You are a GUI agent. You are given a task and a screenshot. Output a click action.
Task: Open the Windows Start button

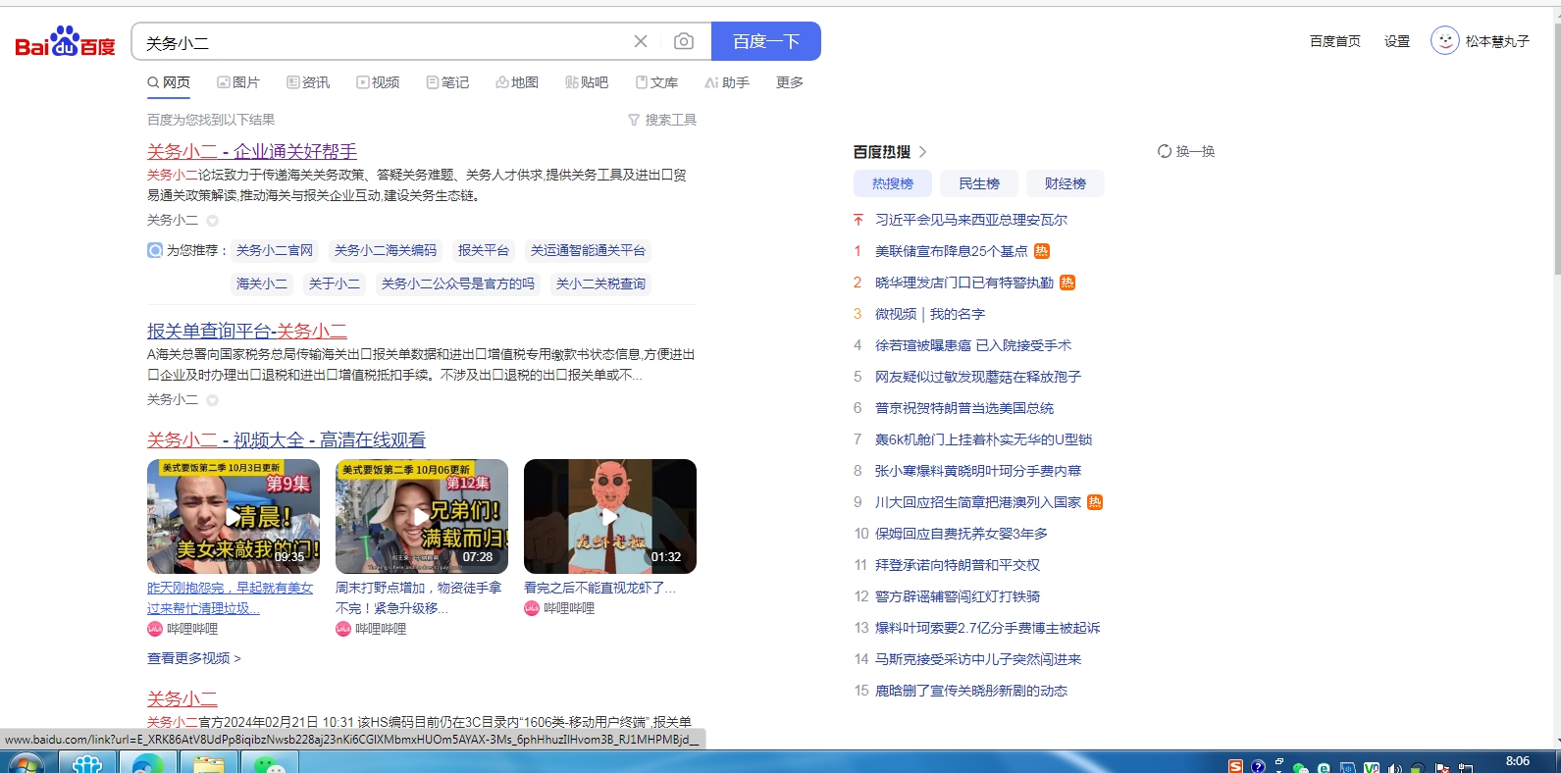26,762
